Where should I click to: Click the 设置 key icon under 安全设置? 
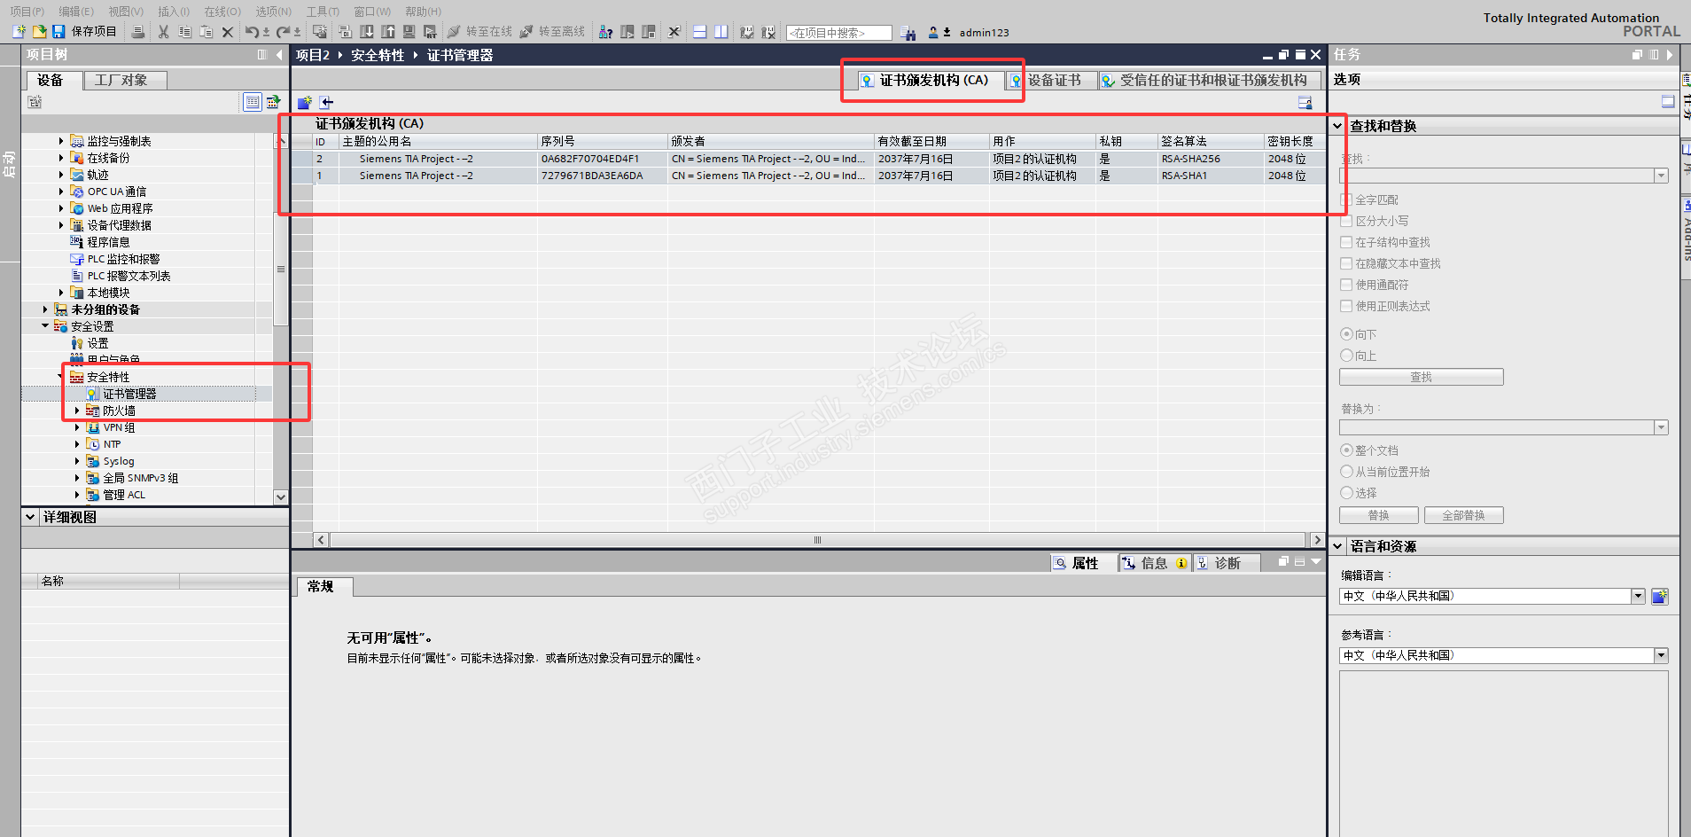click(77, 343)
